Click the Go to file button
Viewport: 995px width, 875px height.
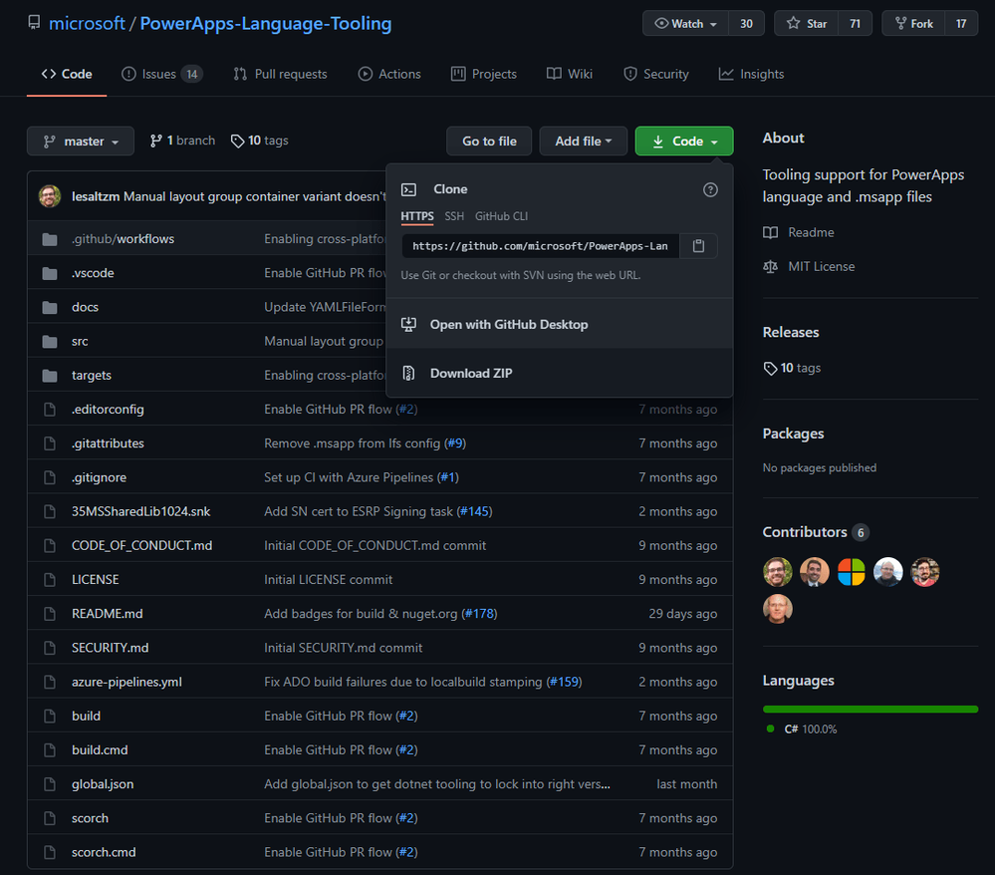point(489,141)
